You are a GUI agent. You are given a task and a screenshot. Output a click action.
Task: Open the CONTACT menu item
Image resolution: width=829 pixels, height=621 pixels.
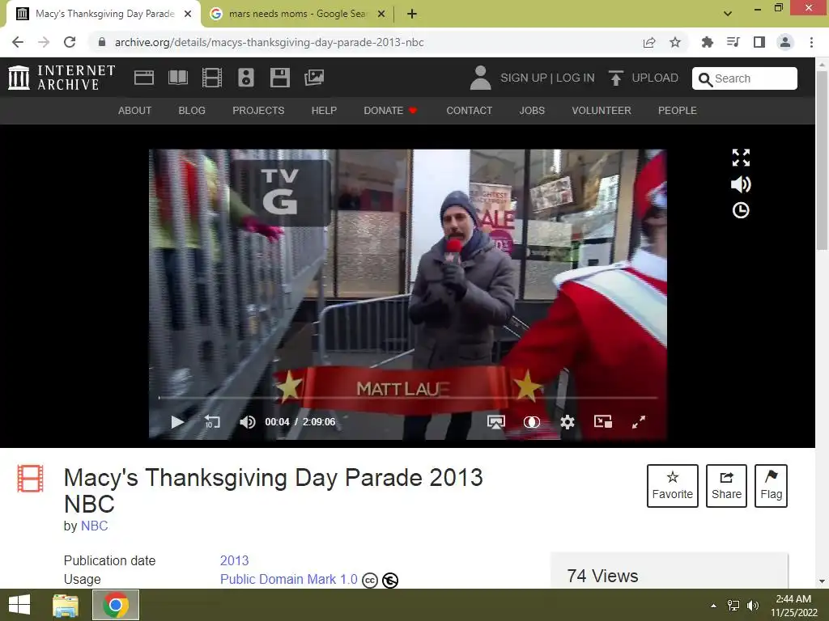(x=469, y=110)
